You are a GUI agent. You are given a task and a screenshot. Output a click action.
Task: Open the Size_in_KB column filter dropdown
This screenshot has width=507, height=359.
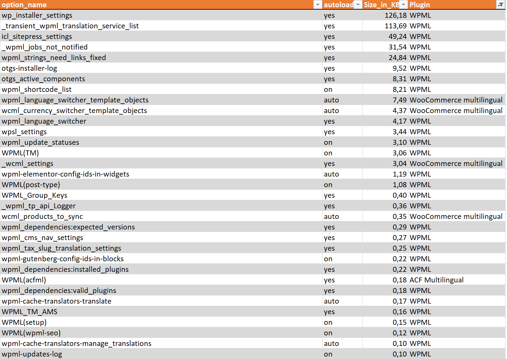click(404, 5)
